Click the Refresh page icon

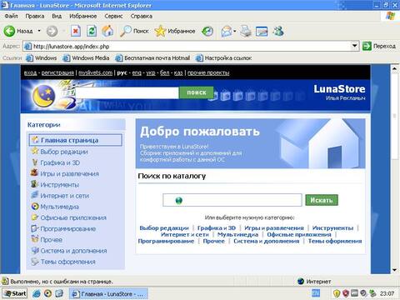pos(92,31)
